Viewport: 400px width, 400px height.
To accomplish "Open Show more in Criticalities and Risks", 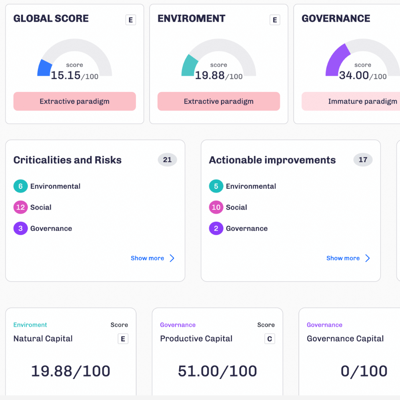I will point(148,258).
